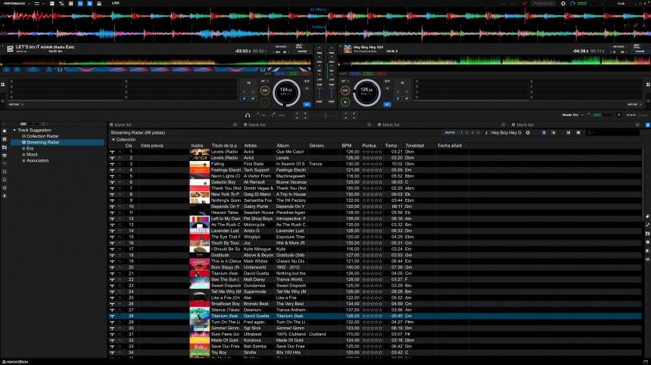
Task: Open the settings gear in top bar
Action: [x=562, y=3]
